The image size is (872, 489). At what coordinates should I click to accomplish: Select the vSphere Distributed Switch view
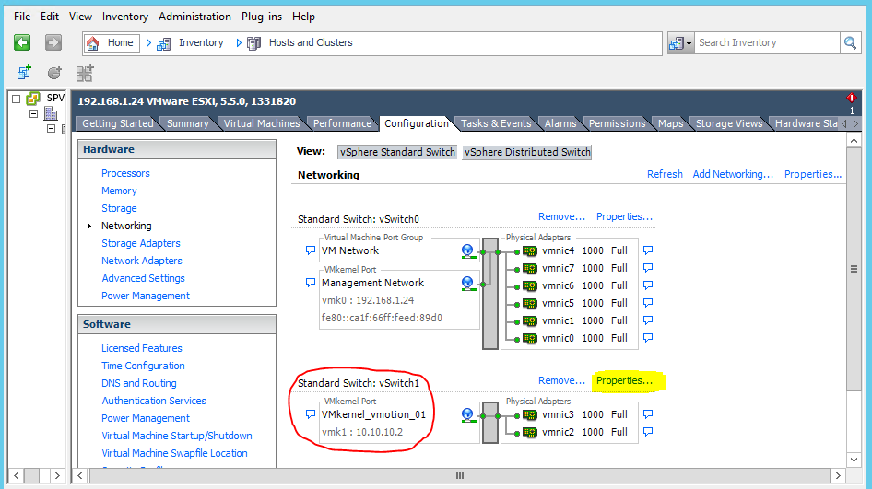tap(527, 152)
